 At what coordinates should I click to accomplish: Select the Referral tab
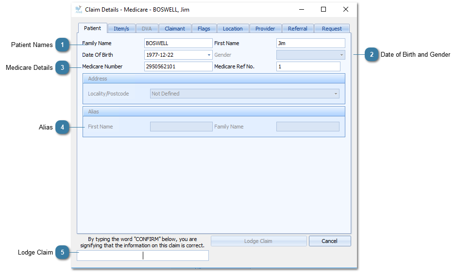tap(297, 29)
